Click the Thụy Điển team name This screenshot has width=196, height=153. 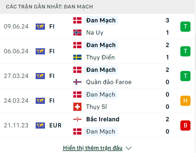click(100, 57)
